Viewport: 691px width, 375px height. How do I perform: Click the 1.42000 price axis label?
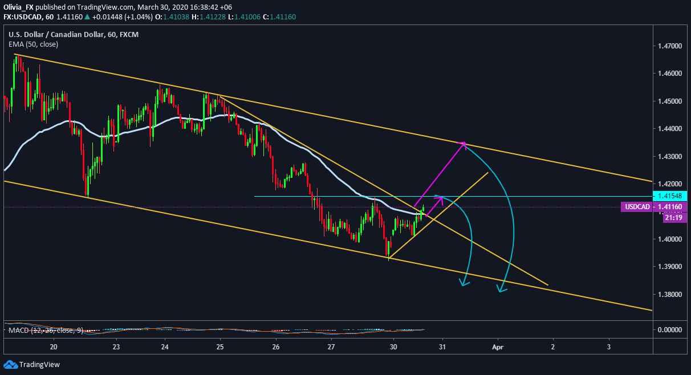pyautogui.click(x=671, y=184)
